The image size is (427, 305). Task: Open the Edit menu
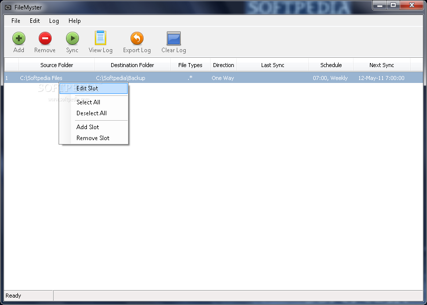(x=35, y=21)
